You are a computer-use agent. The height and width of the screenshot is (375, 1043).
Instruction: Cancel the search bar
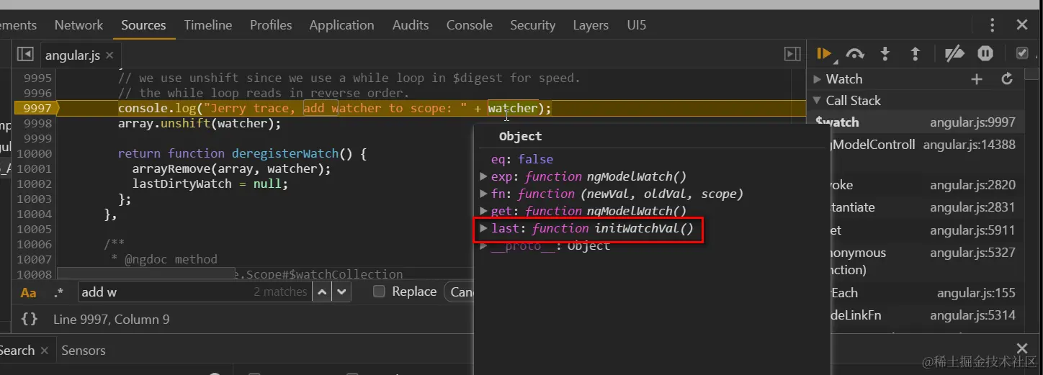click(461, 292)
